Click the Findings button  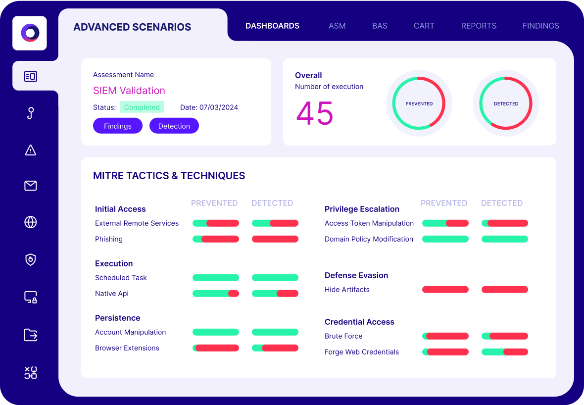[x=118, y=126]
